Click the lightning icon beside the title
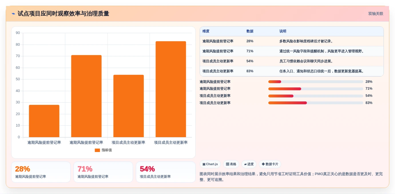Viewport: 395px width, 194px height. click(13, 14)
